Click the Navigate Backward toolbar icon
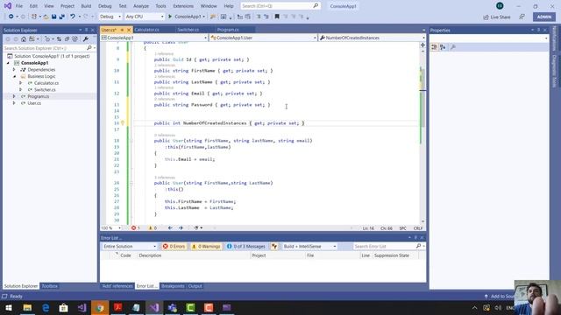561x315 pixels. pos(11,17)
